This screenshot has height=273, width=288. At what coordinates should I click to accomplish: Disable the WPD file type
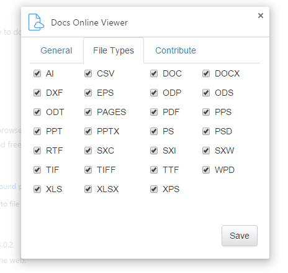pyautogui.click(x=206, y=170)
